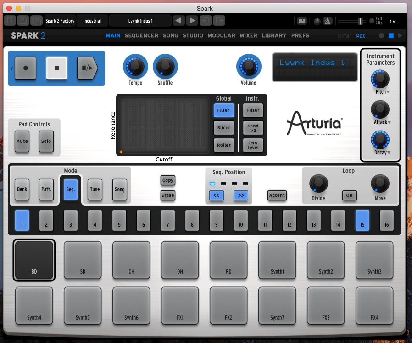Click the metronome icon in top toolbar
This screenshot has width=412, height=343.
click(x=328, y=21)
